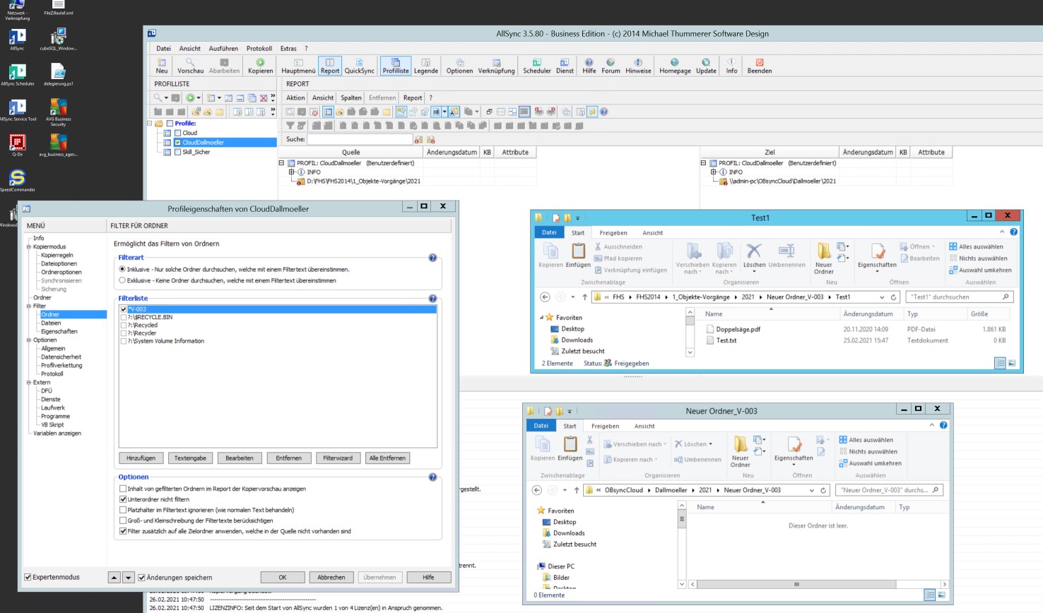Enable the Expertenmodus checkbox
This screenshot has height=613, width=1043.
coord(28,577)
